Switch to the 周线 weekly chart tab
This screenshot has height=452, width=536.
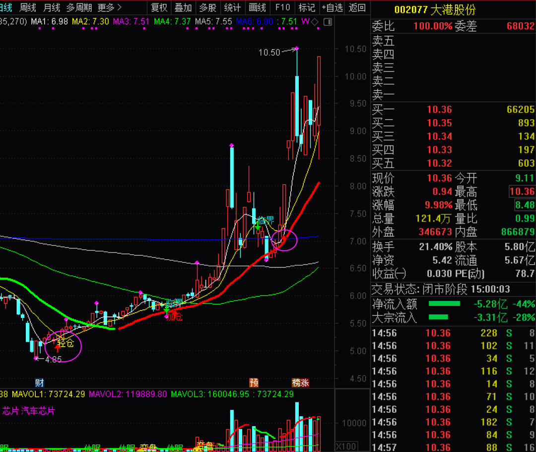[x=28, y=7]
